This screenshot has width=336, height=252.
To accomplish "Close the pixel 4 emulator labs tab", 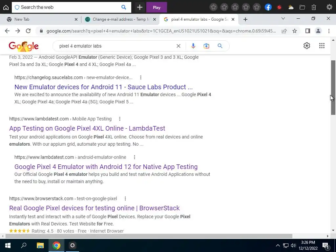I will tap(233, 19).
